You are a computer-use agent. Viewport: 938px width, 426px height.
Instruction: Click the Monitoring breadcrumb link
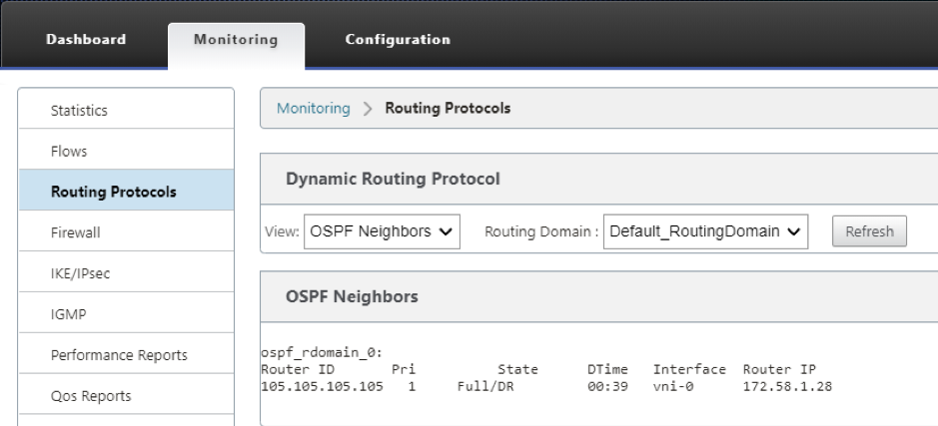tap(313, 108)
